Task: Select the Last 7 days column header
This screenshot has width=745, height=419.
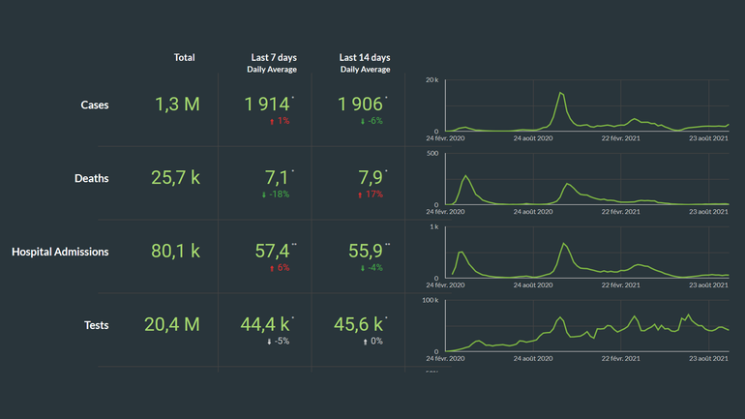Action: click(x=273, y=58)
